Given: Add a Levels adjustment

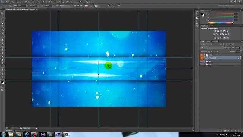Looking at the screenshot, I should (x=218, y=31).
